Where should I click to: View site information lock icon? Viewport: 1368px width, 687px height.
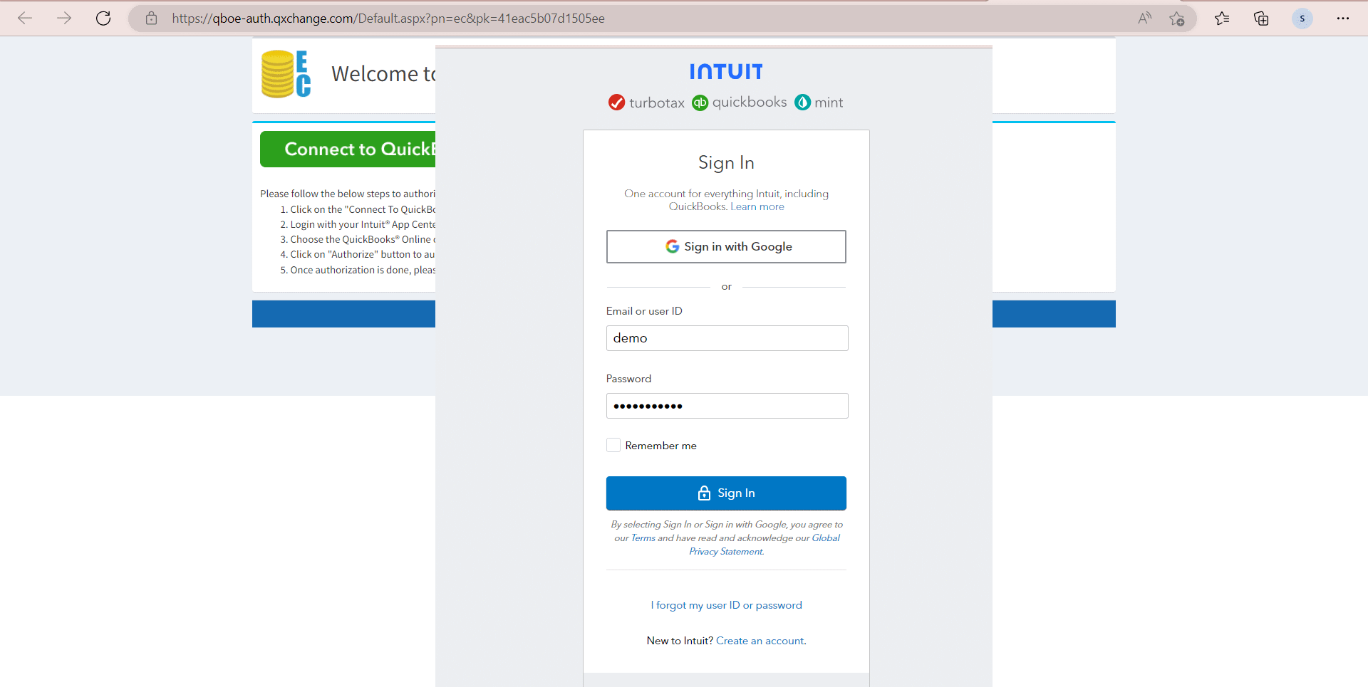point(151,19)
